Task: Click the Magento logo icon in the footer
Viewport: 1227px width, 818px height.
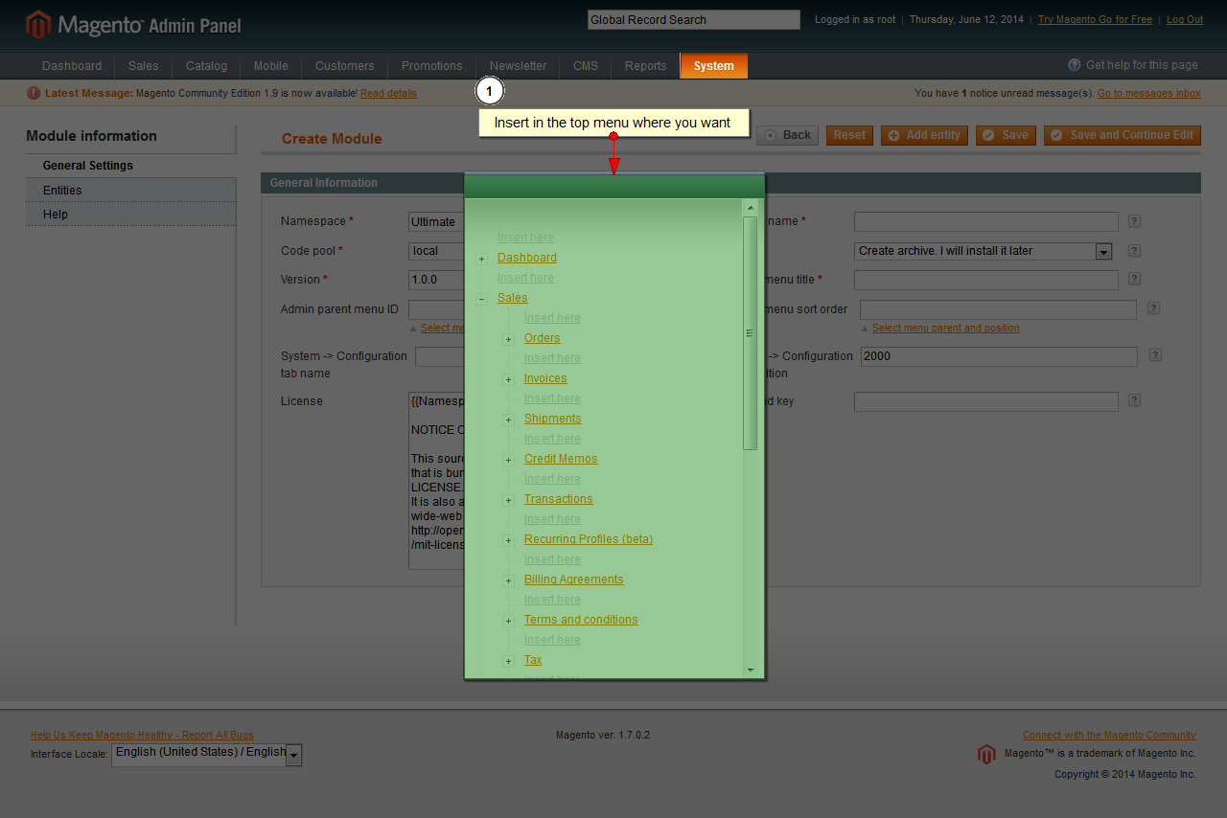Action: pos(986,754)
